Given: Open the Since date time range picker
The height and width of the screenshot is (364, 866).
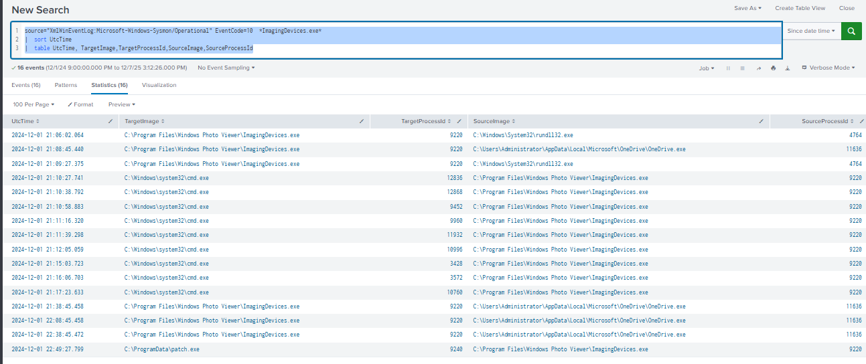Looking at the screenshot, I should (x=811, y=31).
